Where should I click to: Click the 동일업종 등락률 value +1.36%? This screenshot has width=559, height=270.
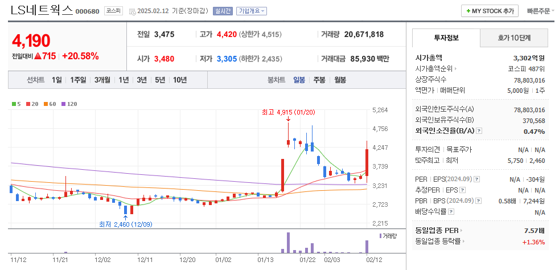pos(534,242)
